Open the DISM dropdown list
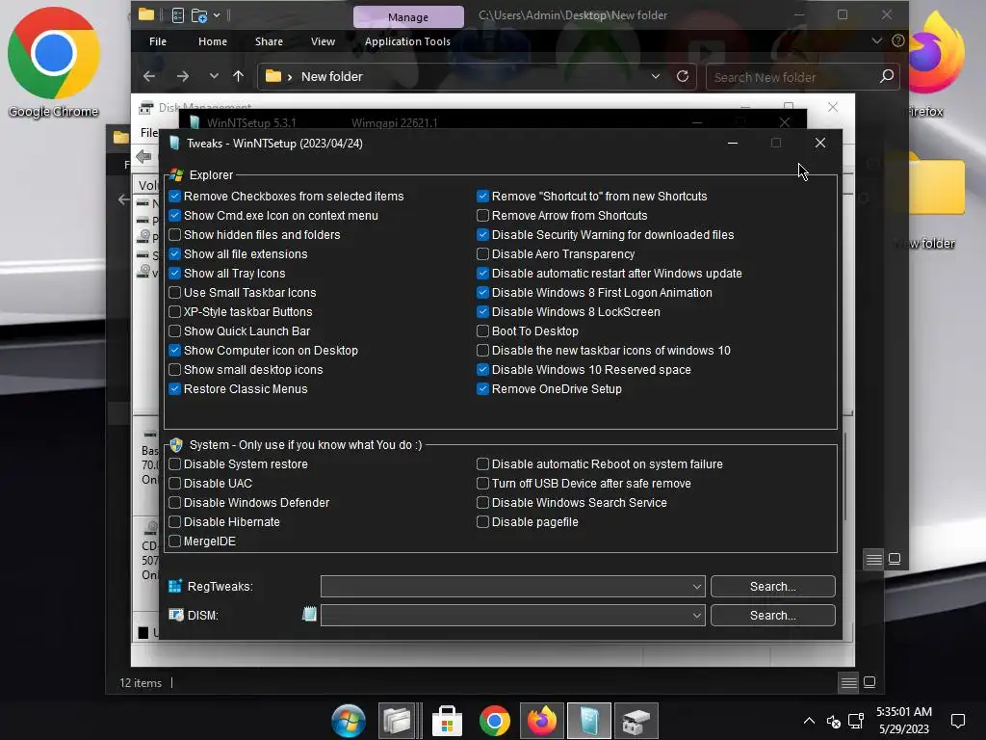The width and height of the screenshot is (986, 740). point(697,616)
